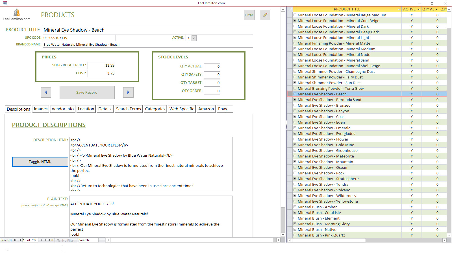Click the pencil edit icon button
The width and height of the screenshot is (452, 254).
click(265, 15)
